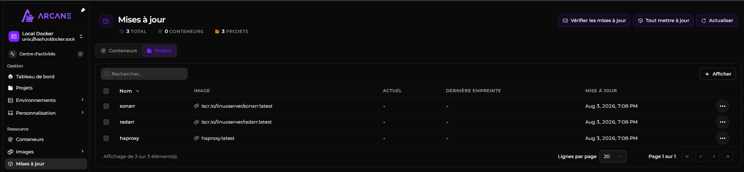
Task: Select the Projets tab
Action: (x=159, y=51)
